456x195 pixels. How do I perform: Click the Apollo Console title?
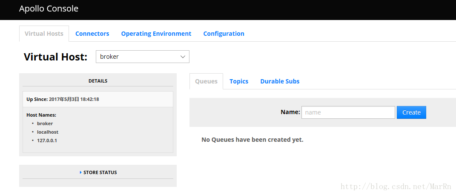(x=49, y=9)
